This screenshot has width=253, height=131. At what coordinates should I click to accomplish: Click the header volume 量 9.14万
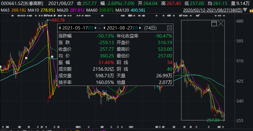coord(240,3)
